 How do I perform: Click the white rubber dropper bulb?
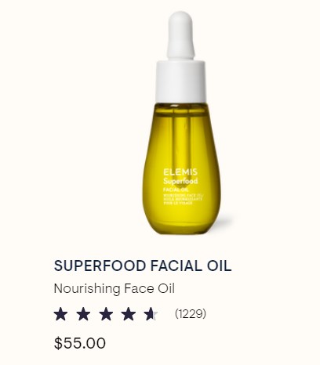[180, 35]
